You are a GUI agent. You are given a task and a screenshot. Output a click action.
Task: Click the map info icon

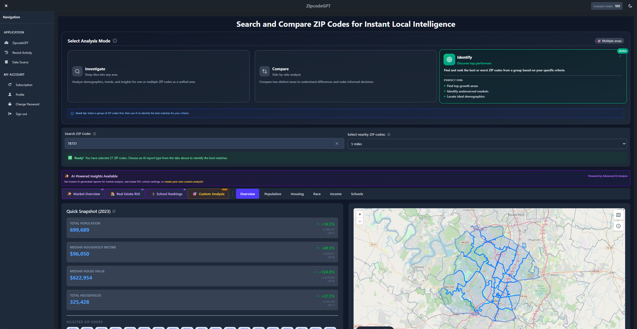pyautogui.click(x=618, y=226)
